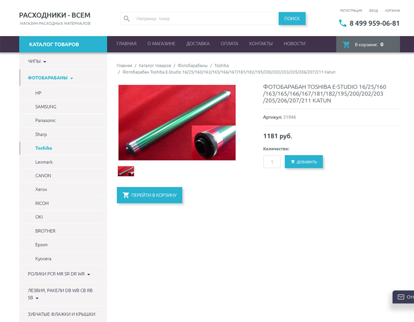The height and width of the screenshot is (322, 414).
Task: Click the magnifier icon in search box
Action: pyautogui.click(x=127, y=19)
